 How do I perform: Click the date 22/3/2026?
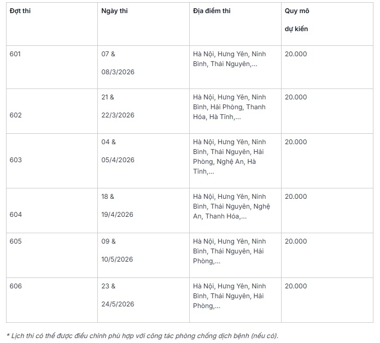118,115
